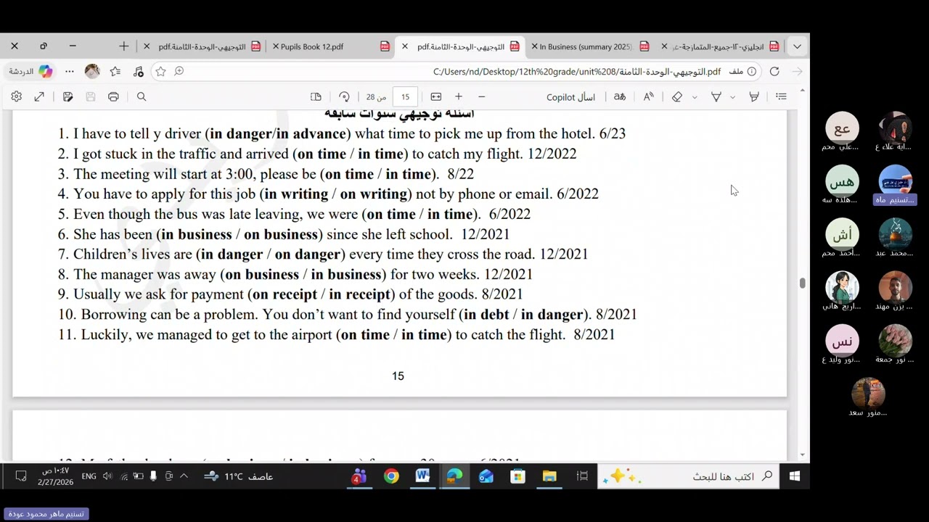Open the favorites list
The width and height of the screenshot is (929, 522).
(115, 71)
